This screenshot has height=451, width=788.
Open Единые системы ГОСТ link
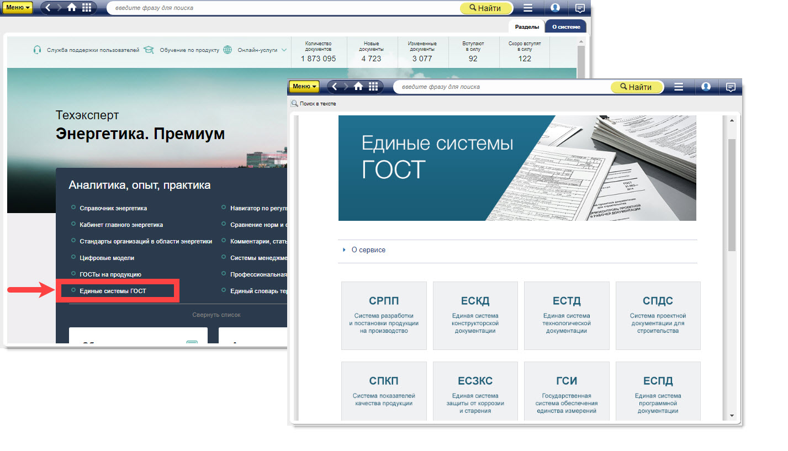(x=113, y=291)
